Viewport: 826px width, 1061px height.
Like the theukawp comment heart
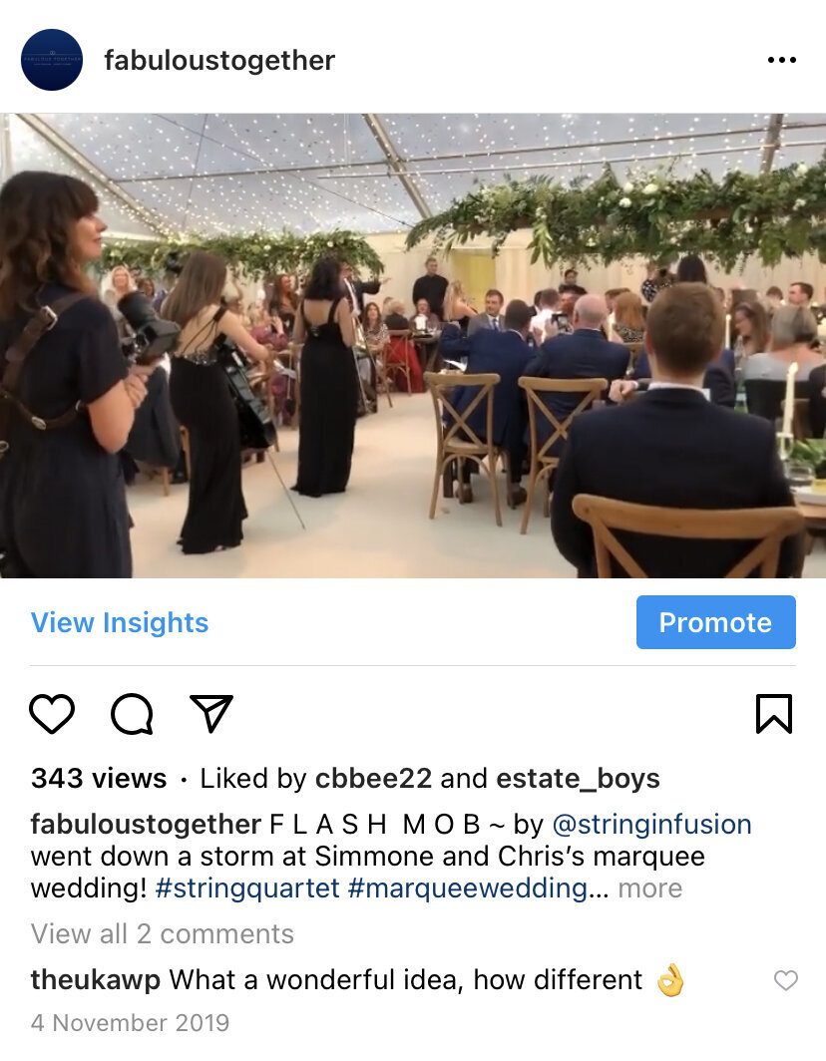(786, 980)
